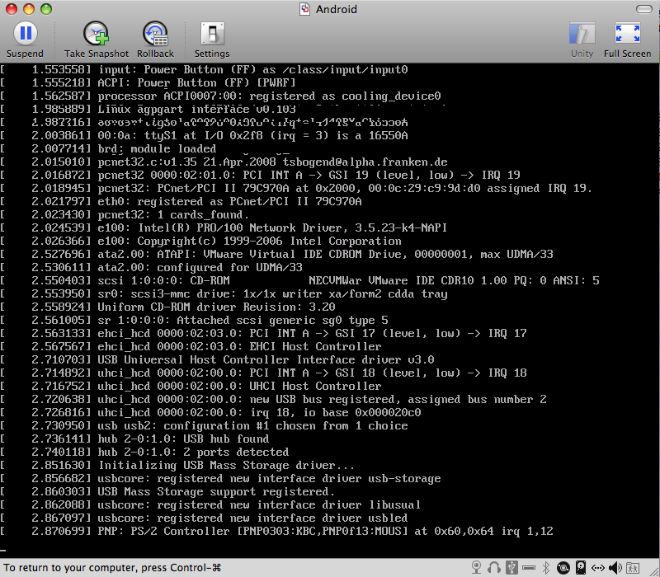The height and width of the screenshot is (577, 660).
Task: Click the 'uhci_hcd 0000:02:00.0: UHCI Host Controller' line
Action: (x=239, y=386)
